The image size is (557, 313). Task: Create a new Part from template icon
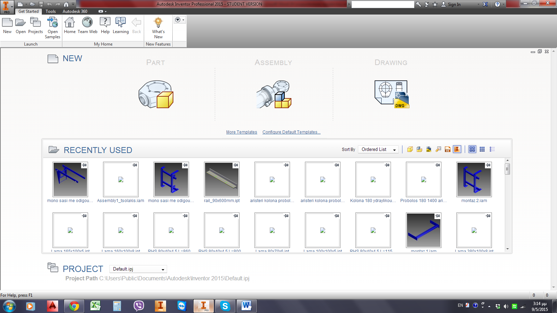pyautogui.click(x=156, y=94)
